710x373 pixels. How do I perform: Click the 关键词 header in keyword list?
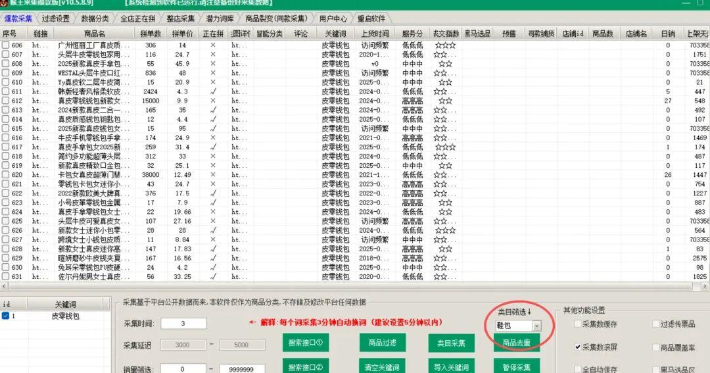65,304
